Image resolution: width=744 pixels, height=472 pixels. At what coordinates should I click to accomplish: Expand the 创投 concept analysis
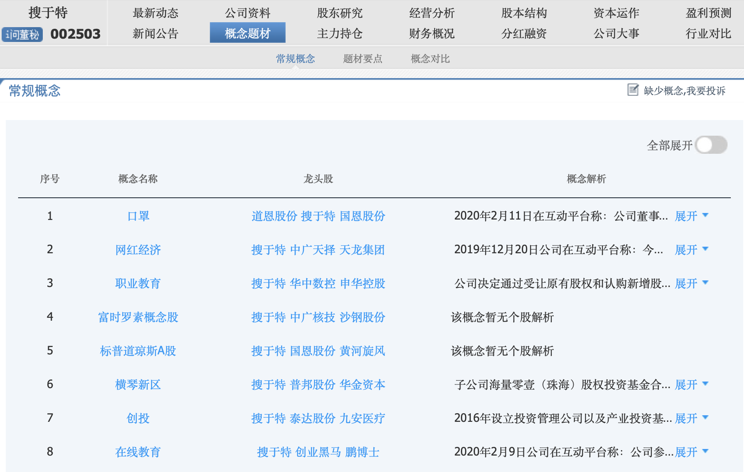click(x=692, y=418)
